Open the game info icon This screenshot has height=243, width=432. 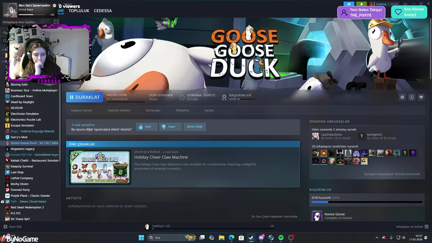pos(412,97)
